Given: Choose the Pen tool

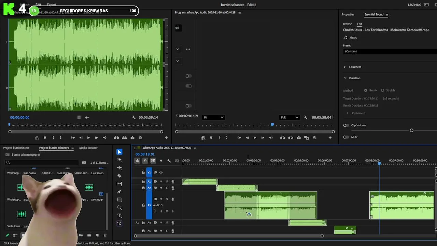Looking at the screenshot, I should (119, 192).
